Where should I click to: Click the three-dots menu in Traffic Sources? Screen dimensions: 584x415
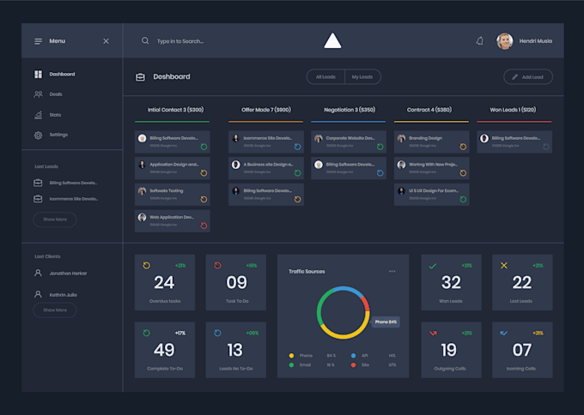(392, 271)
